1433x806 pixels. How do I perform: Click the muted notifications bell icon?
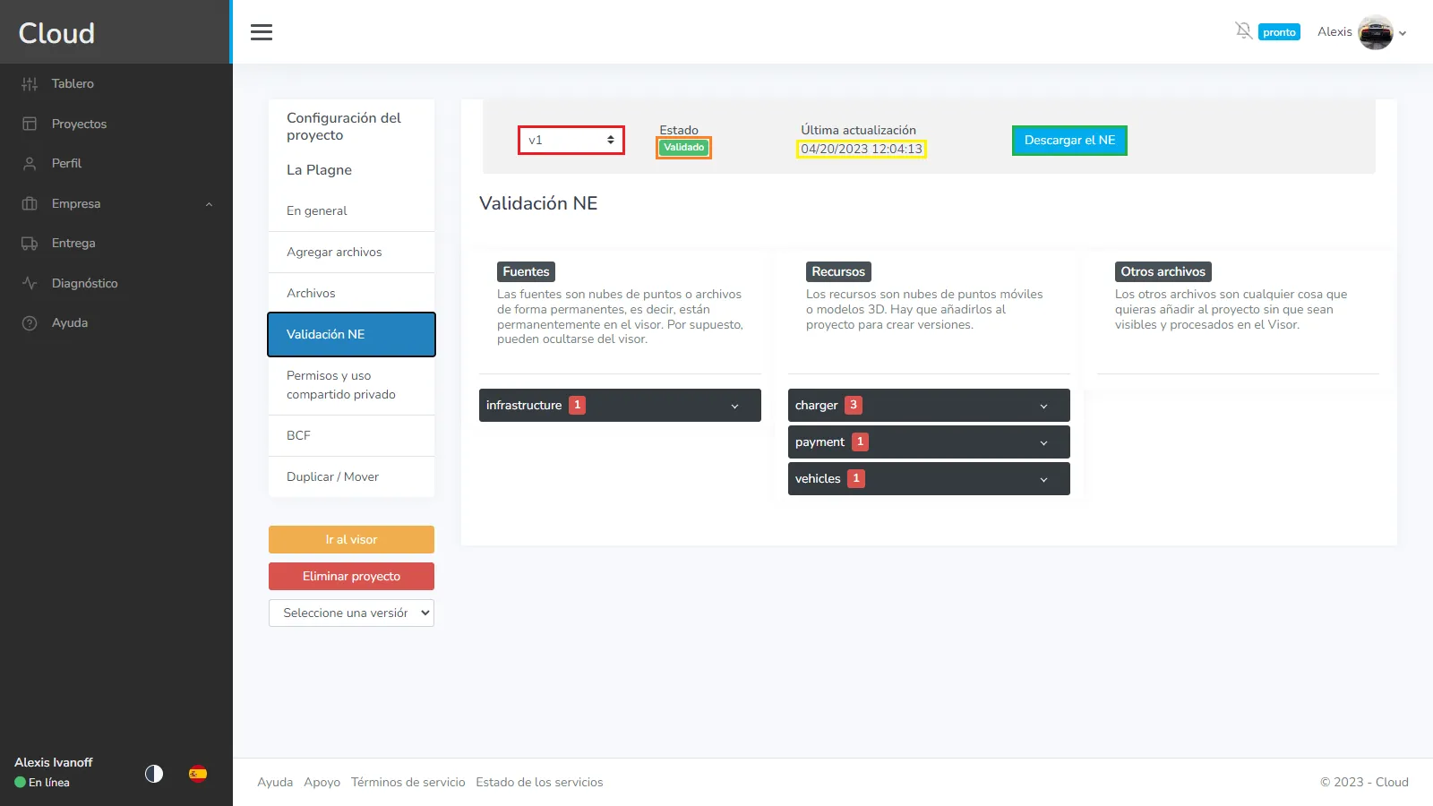click(x=1243, y=30)
